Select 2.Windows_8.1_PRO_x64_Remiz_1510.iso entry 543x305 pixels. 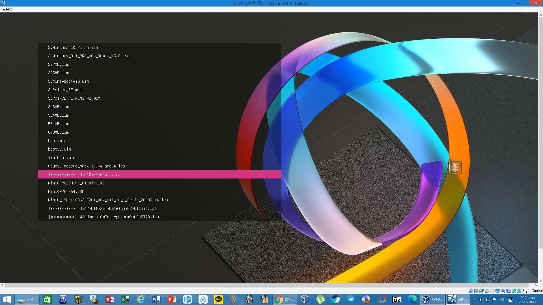point(160,56)
